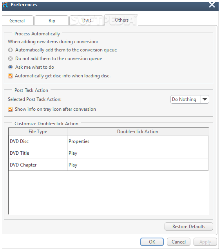Open the 'Do Nothing' post task dropdown
Screen dimensions: 219x249
[x=190, y=99]
